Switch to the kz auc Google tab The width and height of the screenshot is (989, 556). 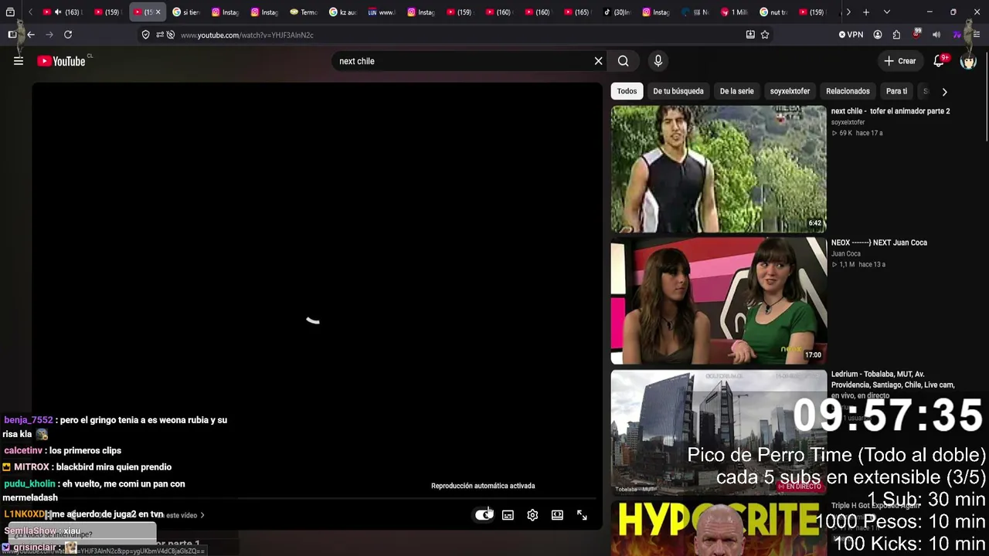pos(343,12)
